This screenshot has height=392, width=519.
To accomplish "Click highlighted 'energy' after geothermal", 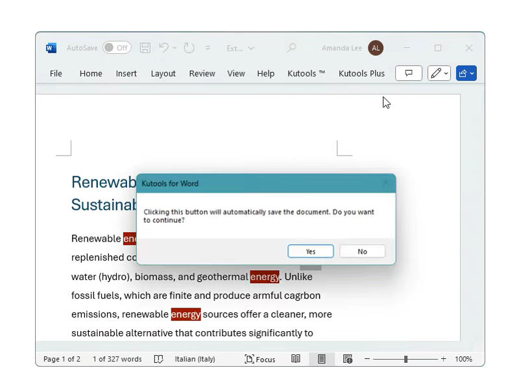I will (x=265, y=277).
